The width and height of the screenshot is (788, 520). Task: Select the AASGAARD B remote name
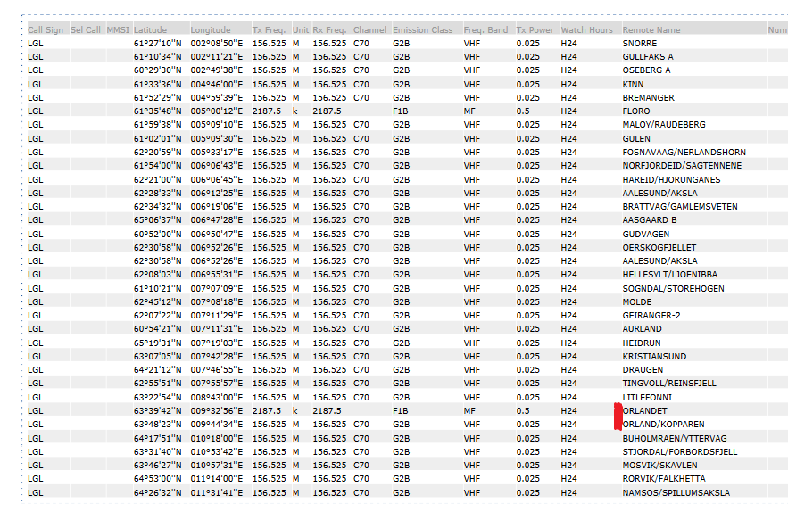(x=650, y=219)
